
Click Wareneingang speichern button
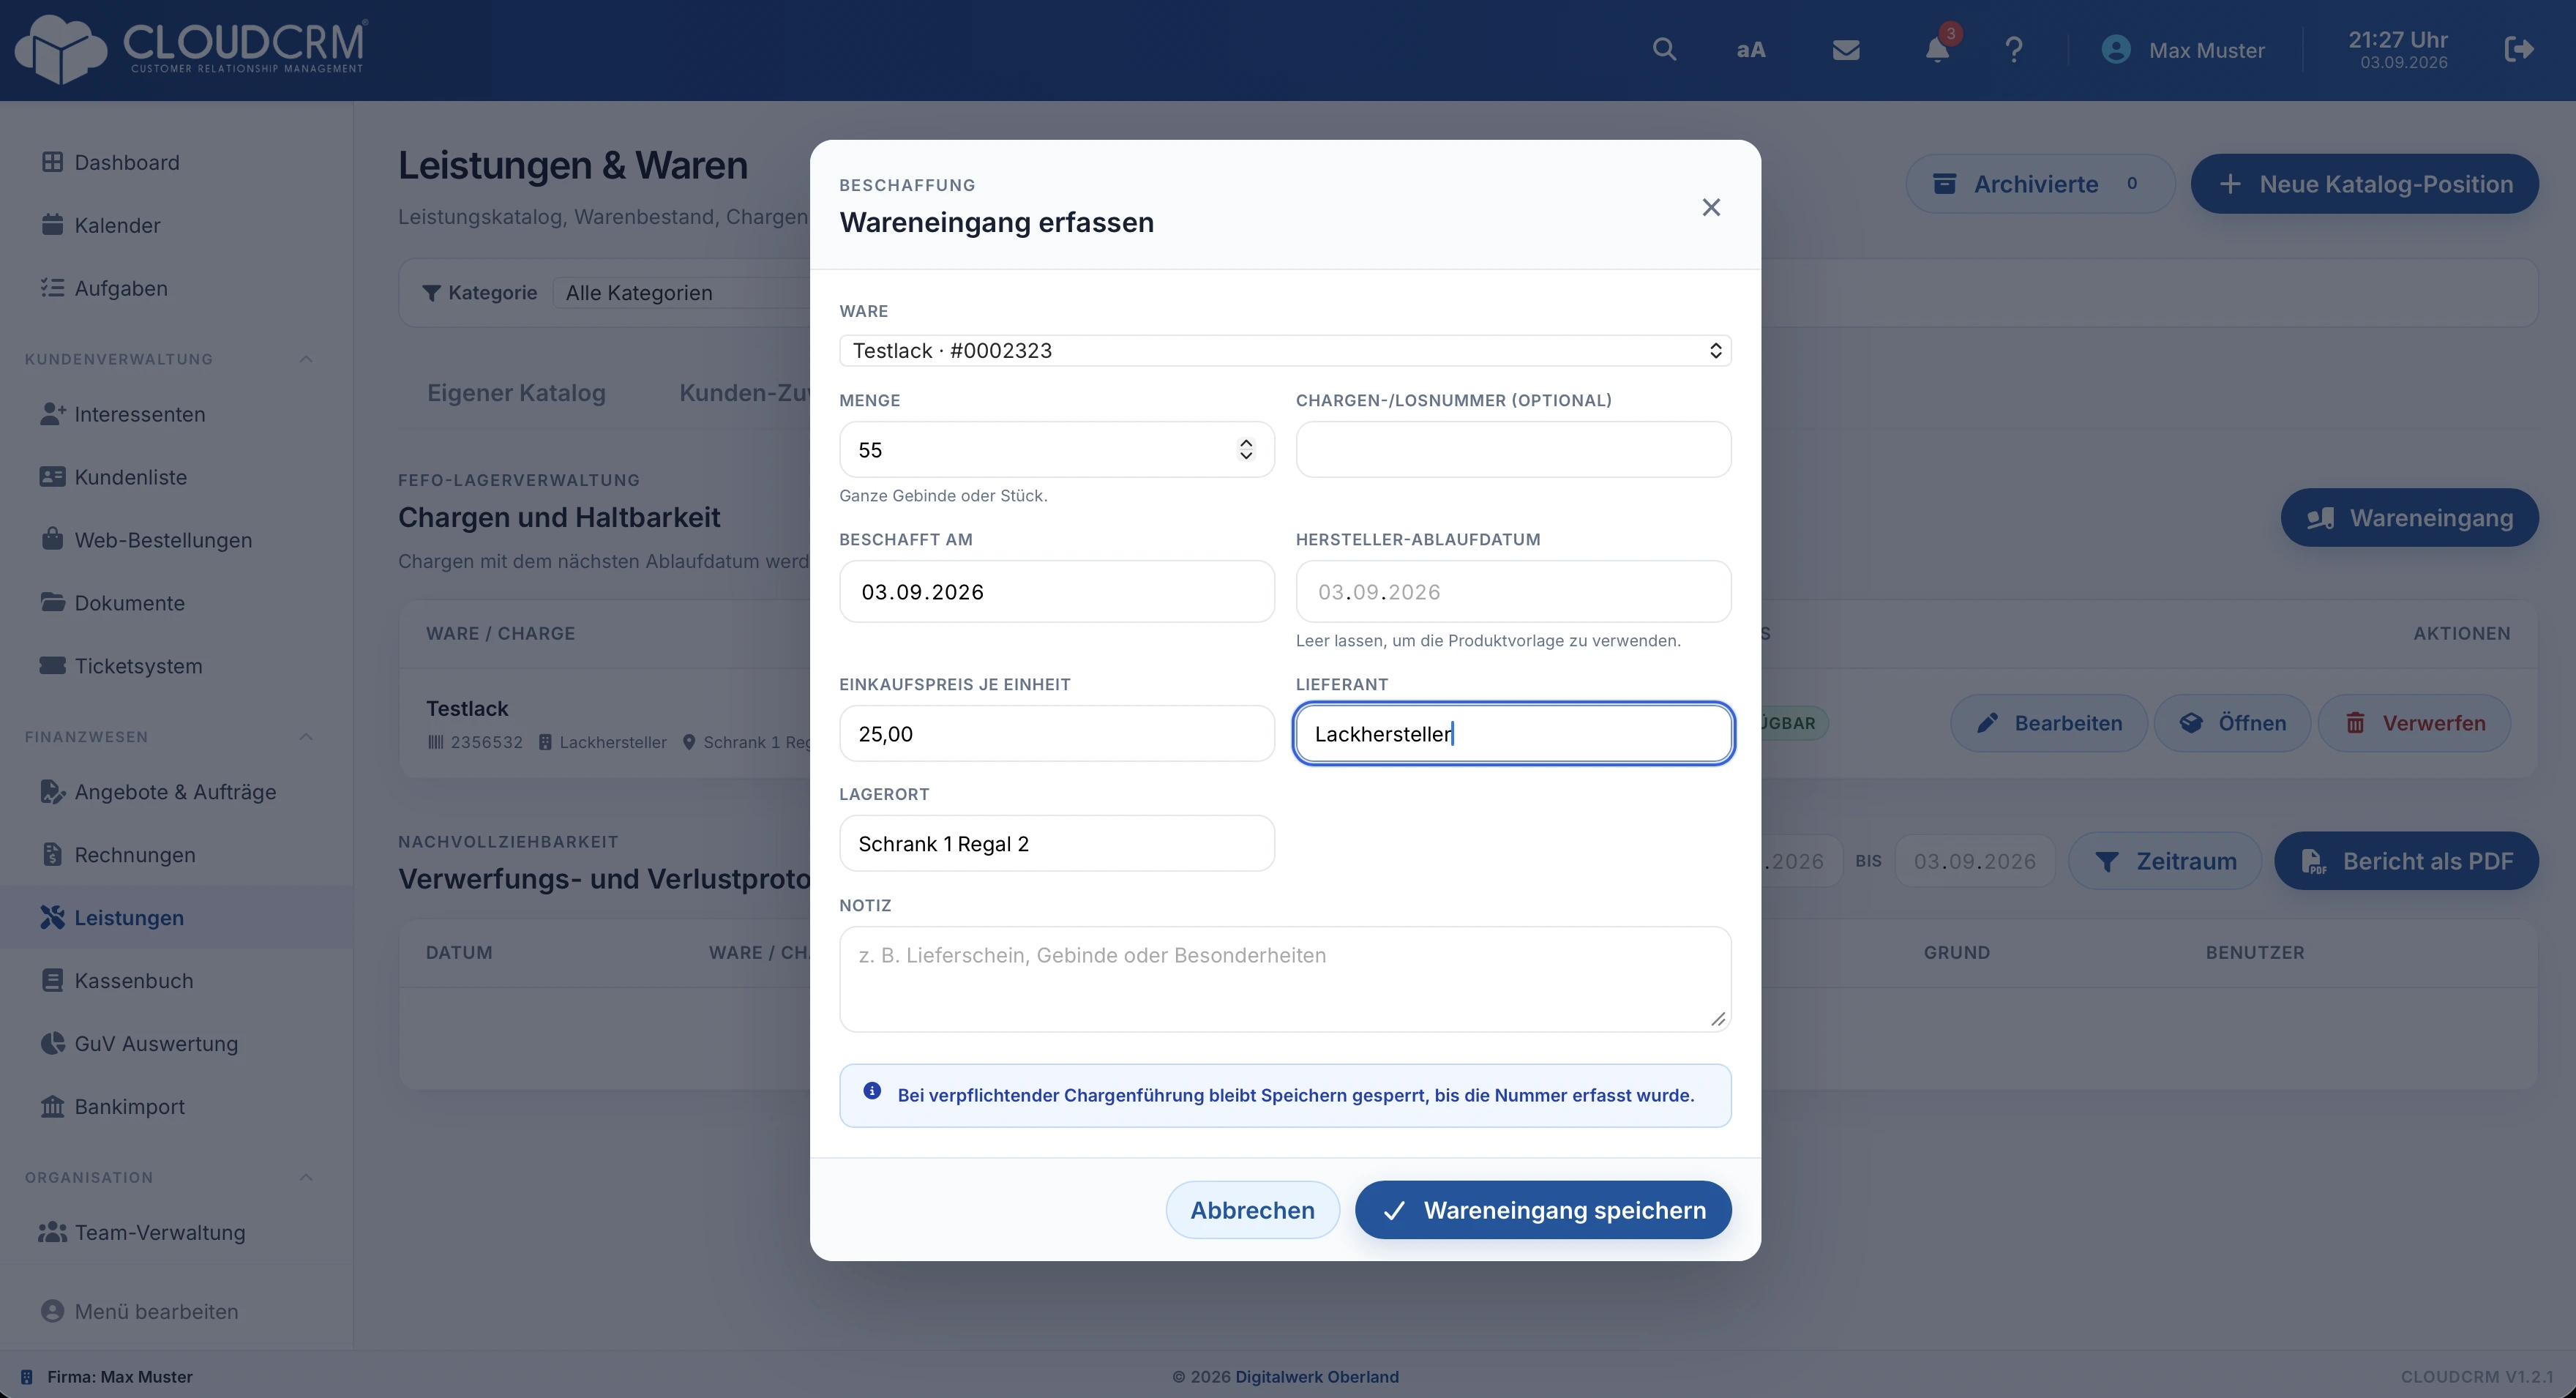tap(1543, 1210)
